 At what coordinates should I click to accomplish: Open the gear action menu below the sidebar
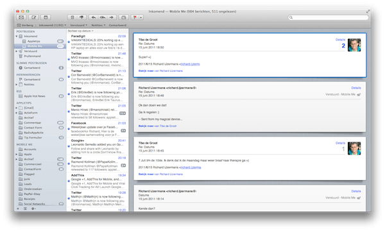tap(33, 209)
